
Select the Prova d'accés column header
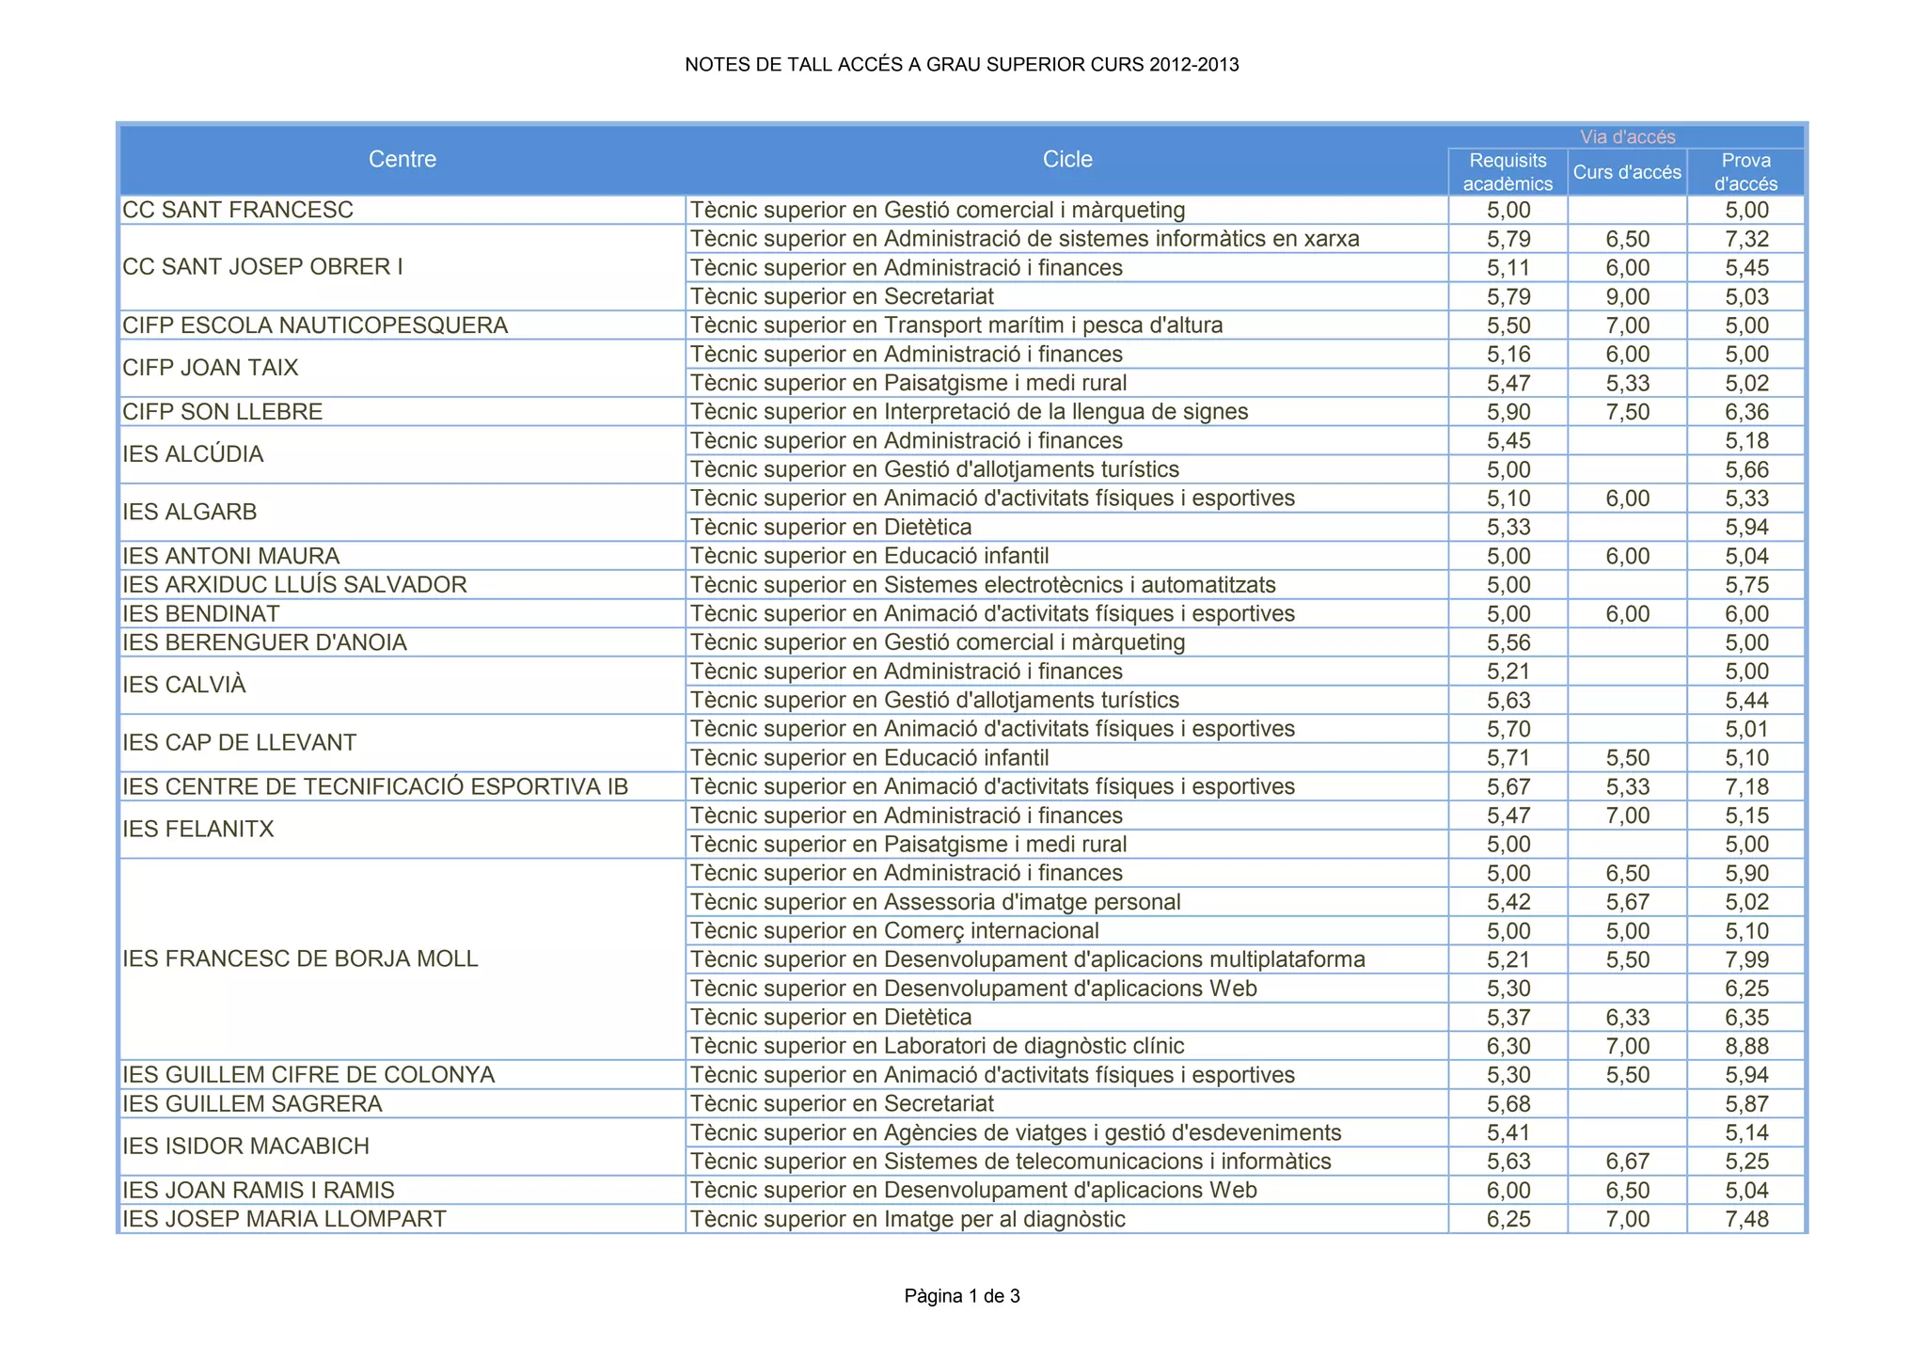coord(1745,172)
